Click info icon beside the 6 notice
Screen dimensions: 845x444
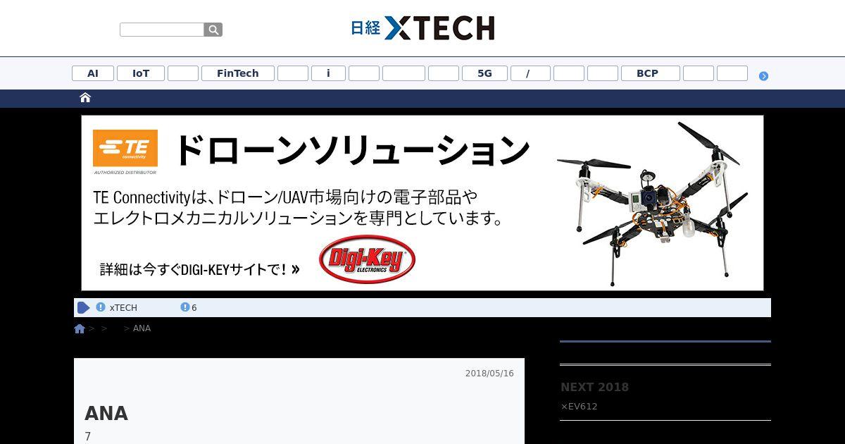[185, 307]
